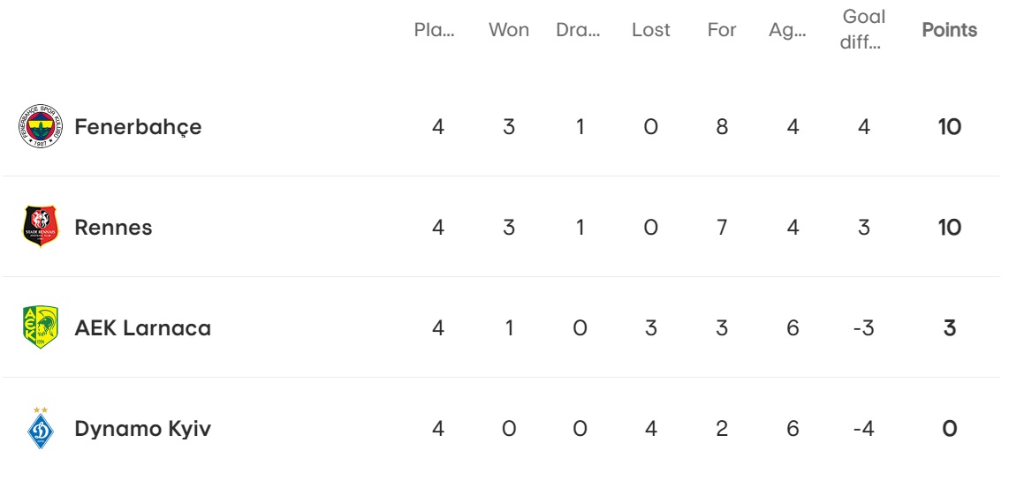Open the Rennes team link
This screenshot has width=1009, height=488.
coord(113,227)
